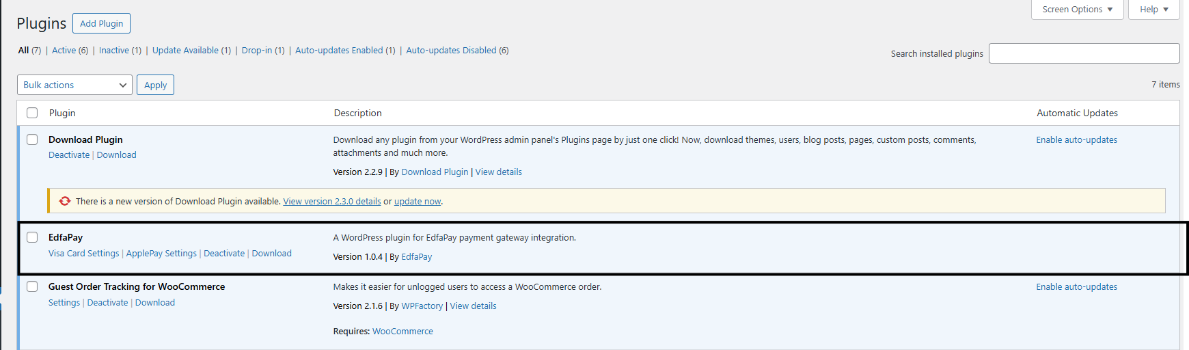Deactivate Guest Order Tracking for WooCommerce
This screenshot has height=350, width=1189.
[107, 303]
